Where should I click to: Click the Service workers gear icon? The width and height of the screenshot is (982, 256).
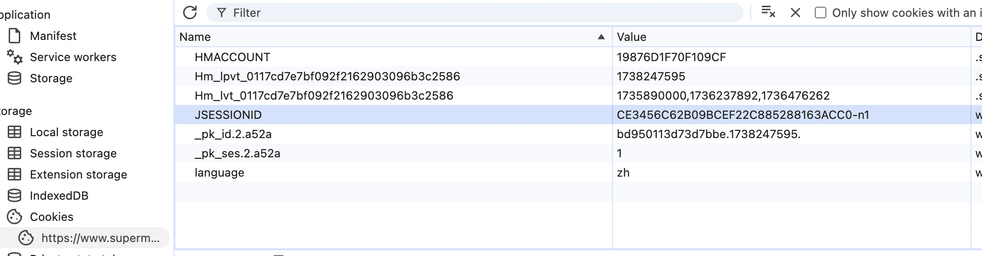click(x=15, y=57)
